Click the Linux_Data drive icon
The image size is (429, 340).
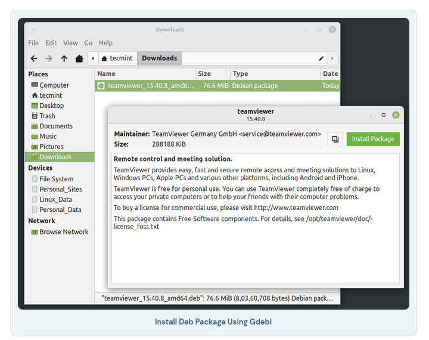35,199
